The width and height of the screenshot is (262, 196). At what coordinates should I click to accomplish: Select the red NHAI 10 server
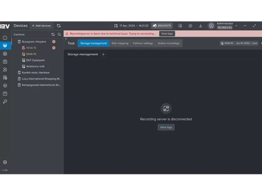(x=29, y=48)
